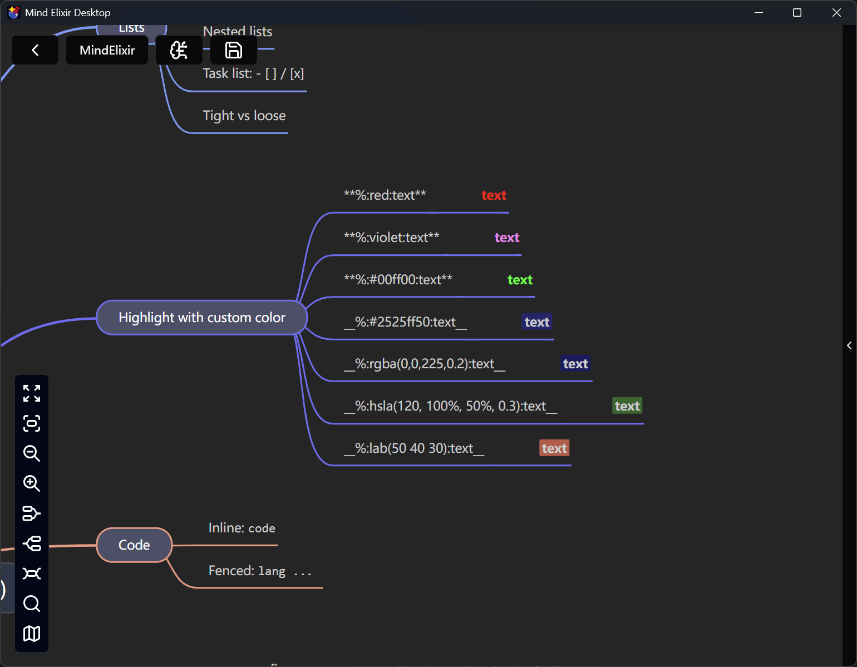Select the Highlight with custom color node
This screenshot has width=857, height=667.
coord(201,318)
